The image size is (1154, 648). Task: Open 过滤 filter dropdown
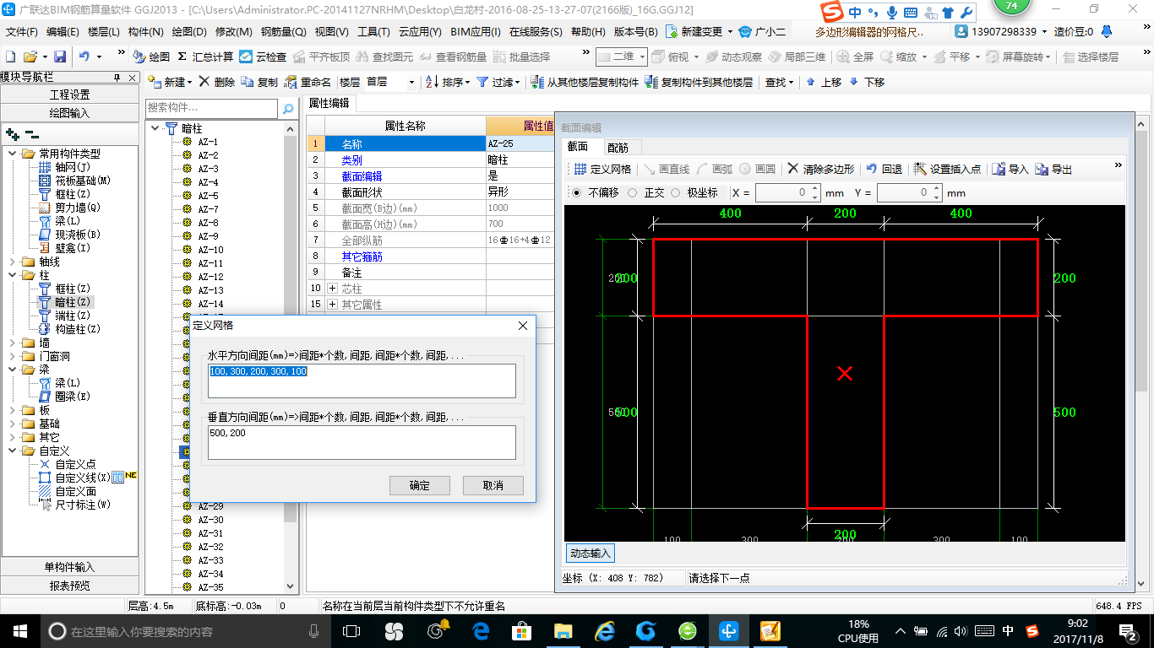[x=499, y=82]
